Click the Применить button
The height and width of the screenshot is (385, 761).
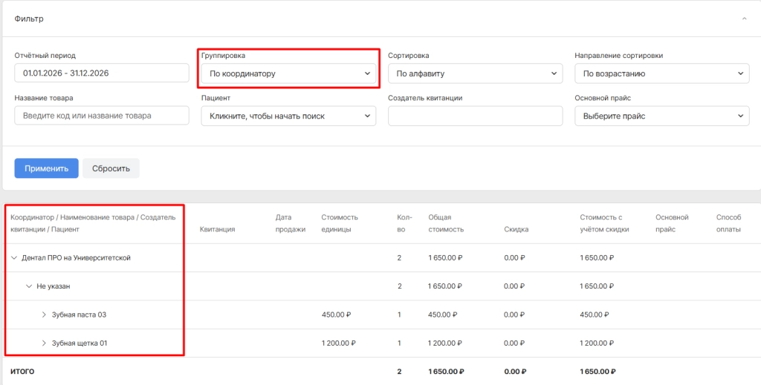(46, 168)
